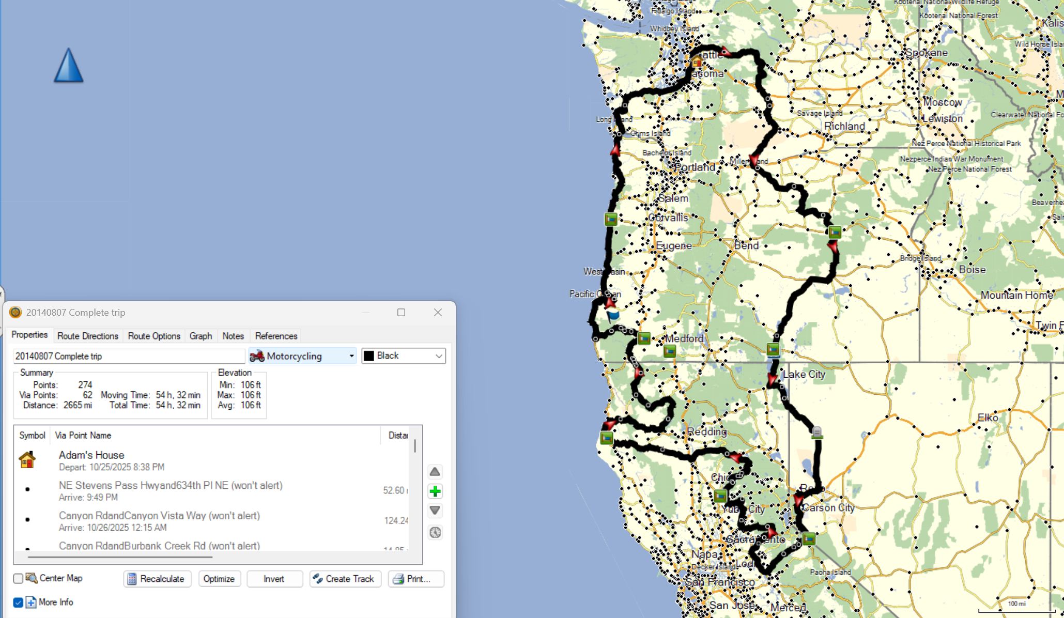Screen dimensions: 1064x618
Task: Click the Create Track button
Action: [x=345, y=579]
